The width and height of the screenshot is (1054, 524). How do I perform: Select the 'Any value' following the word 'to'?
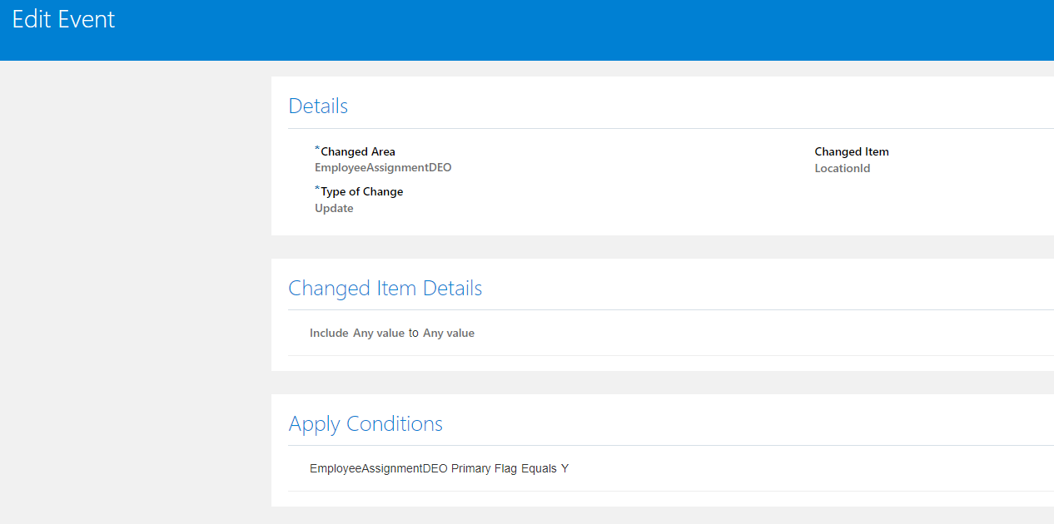pos(449,334)
